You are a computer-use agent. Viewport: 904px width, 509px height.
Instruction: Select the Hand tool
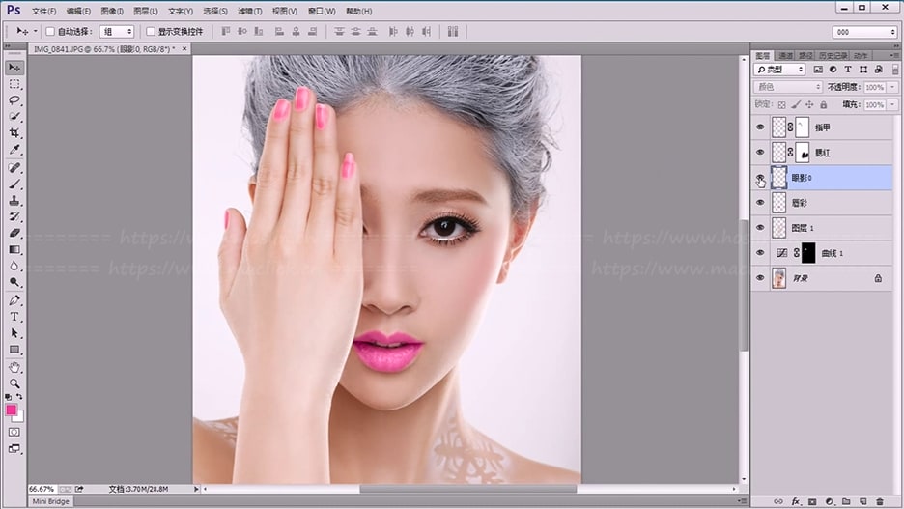[14, 367]
